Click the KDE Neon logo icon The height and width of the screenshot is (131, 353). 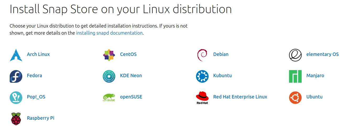tap(109, 76)
